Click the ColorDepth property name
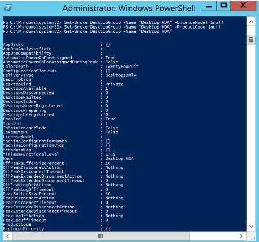259x242 pixels. point(16,66)
